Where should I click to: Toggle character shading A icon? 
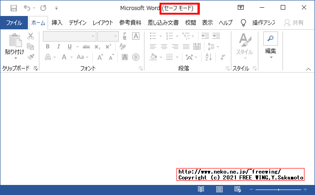tap(125, 57)
